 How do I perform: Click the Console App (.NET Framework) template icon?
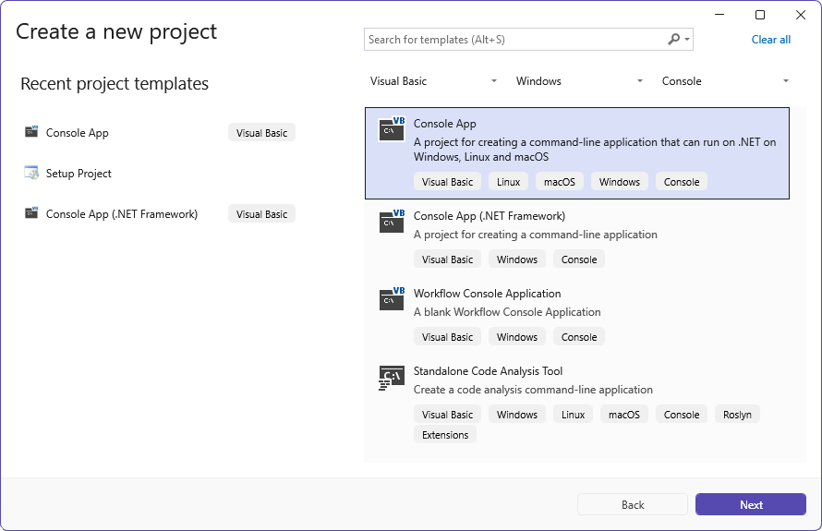click(392, 222)
